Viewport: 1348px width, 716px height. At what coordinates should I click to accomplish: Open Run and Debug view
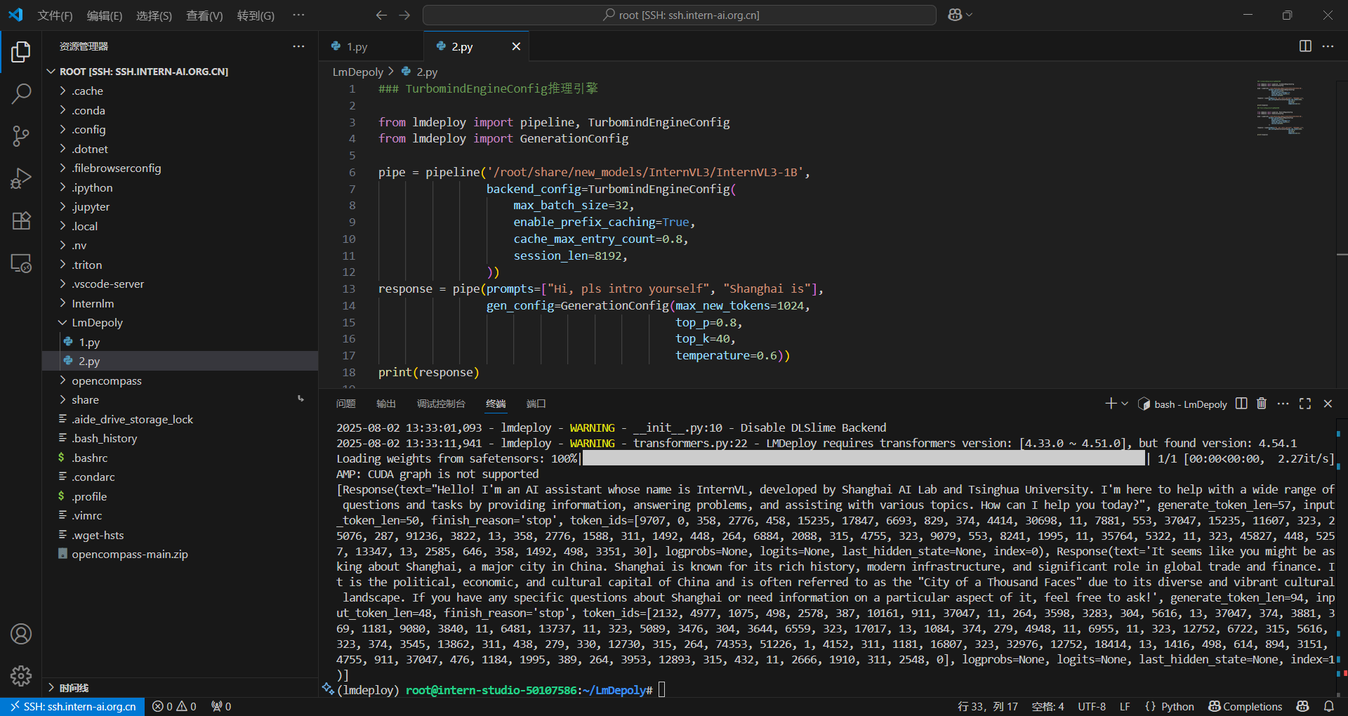pyautogui.click(x=21, y=178)
